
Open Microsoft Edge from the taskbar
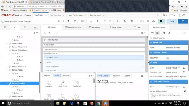tap(71, 103)
